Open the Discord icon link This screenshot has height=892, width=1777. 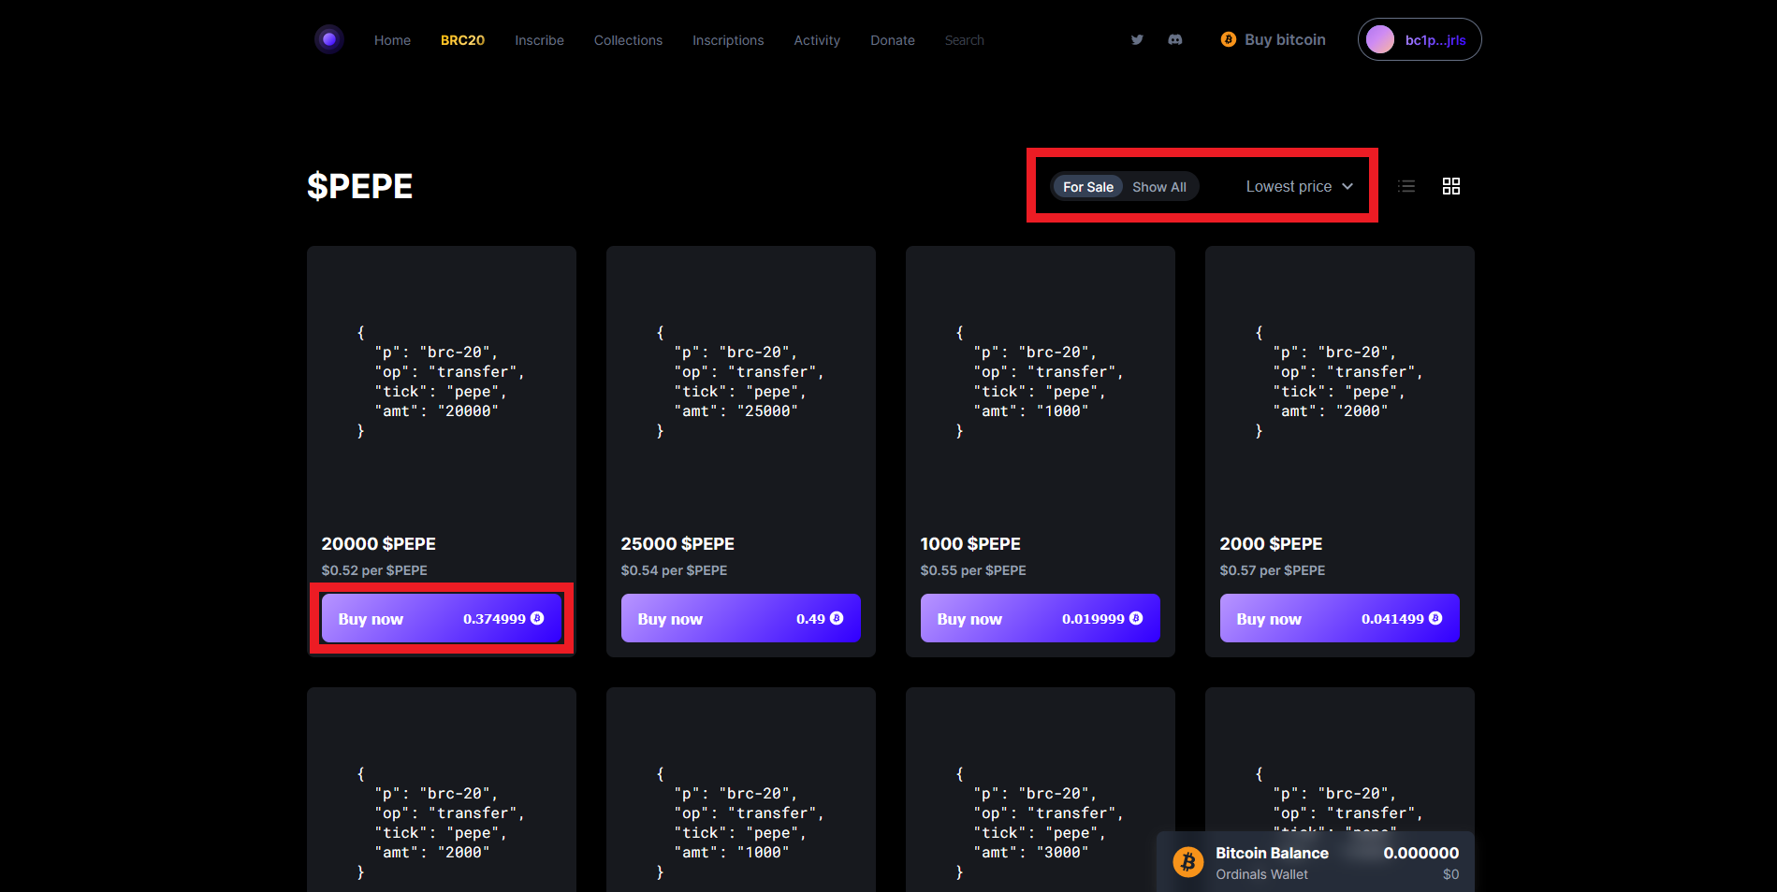[x=1175, y=40]
